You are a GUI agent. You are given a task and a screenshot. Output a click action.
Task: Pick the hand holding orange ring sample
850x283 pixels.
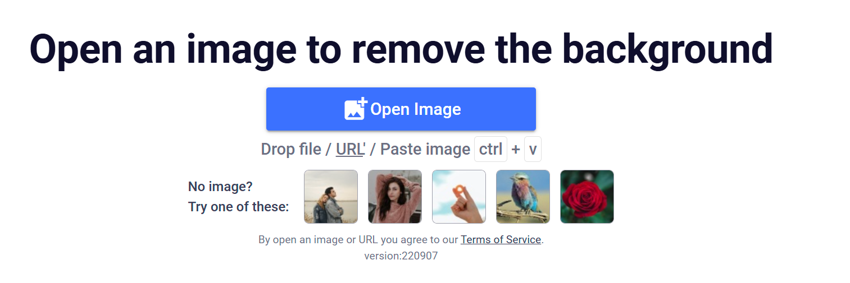[459, 197]
